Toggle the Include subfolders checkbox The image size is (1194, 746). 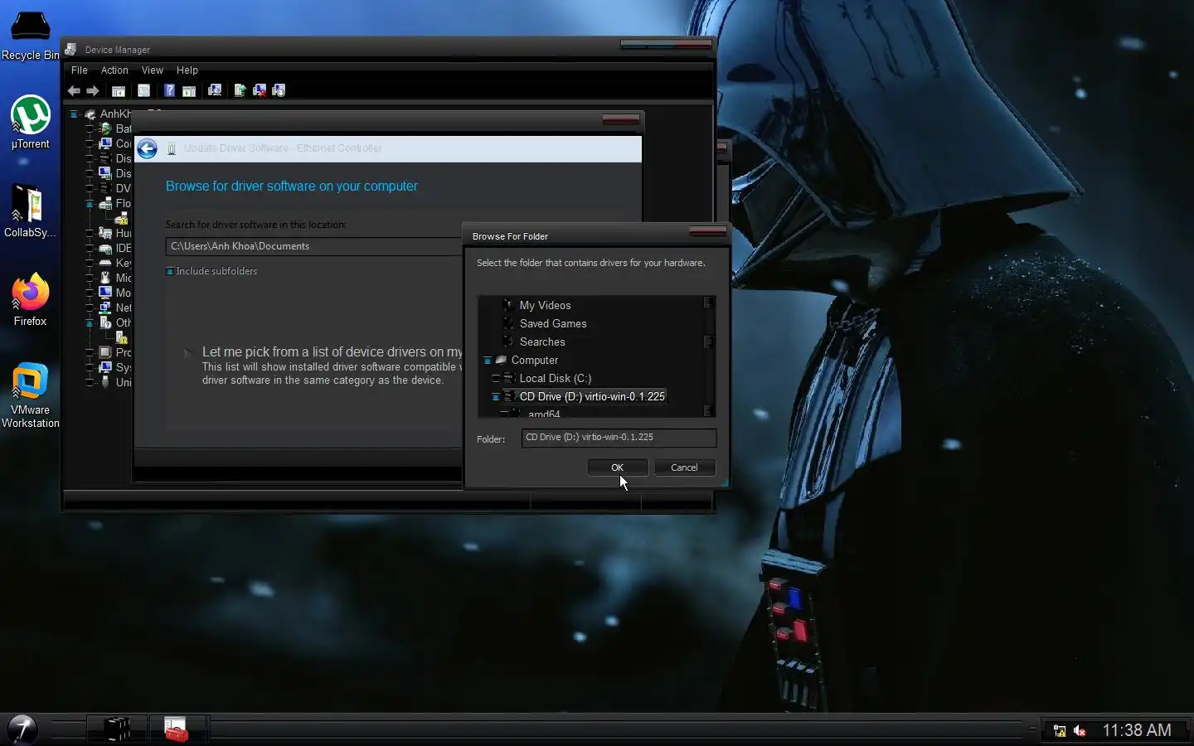coord(170,271)
